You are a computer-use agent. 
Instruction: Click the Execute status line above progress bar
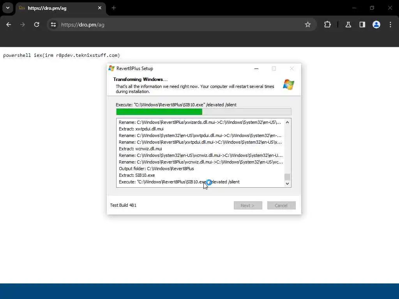pos(176,105)
